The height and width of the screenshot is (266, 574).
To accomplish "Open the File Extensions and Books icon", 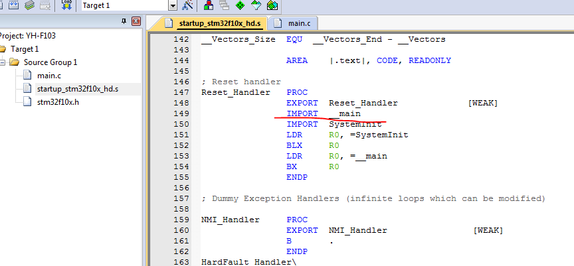I will tap(209, 5).
